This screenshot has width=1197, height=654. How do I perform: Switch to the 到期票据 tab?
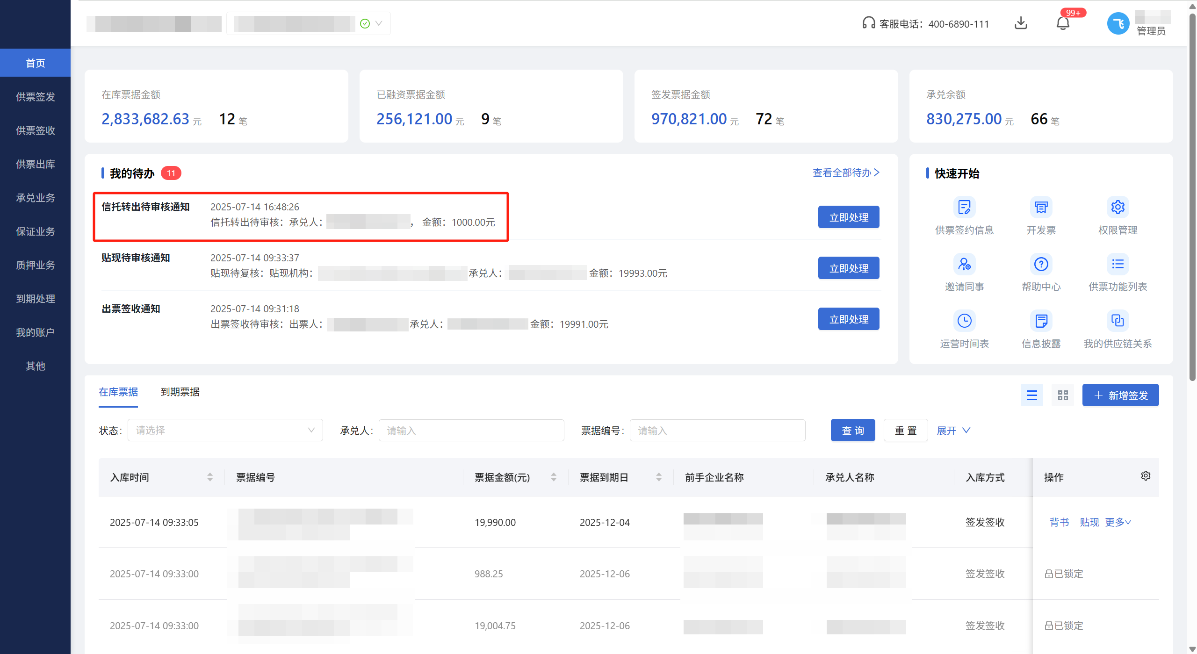(x=180, y=392)
